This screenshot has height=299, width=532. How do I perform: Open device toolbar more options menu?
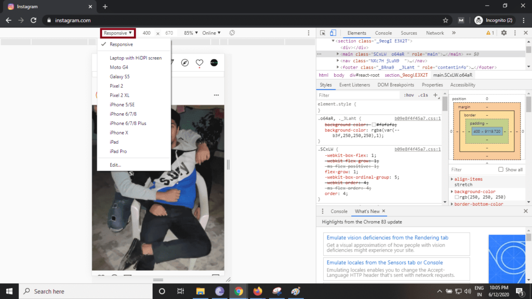pos(309,33)
